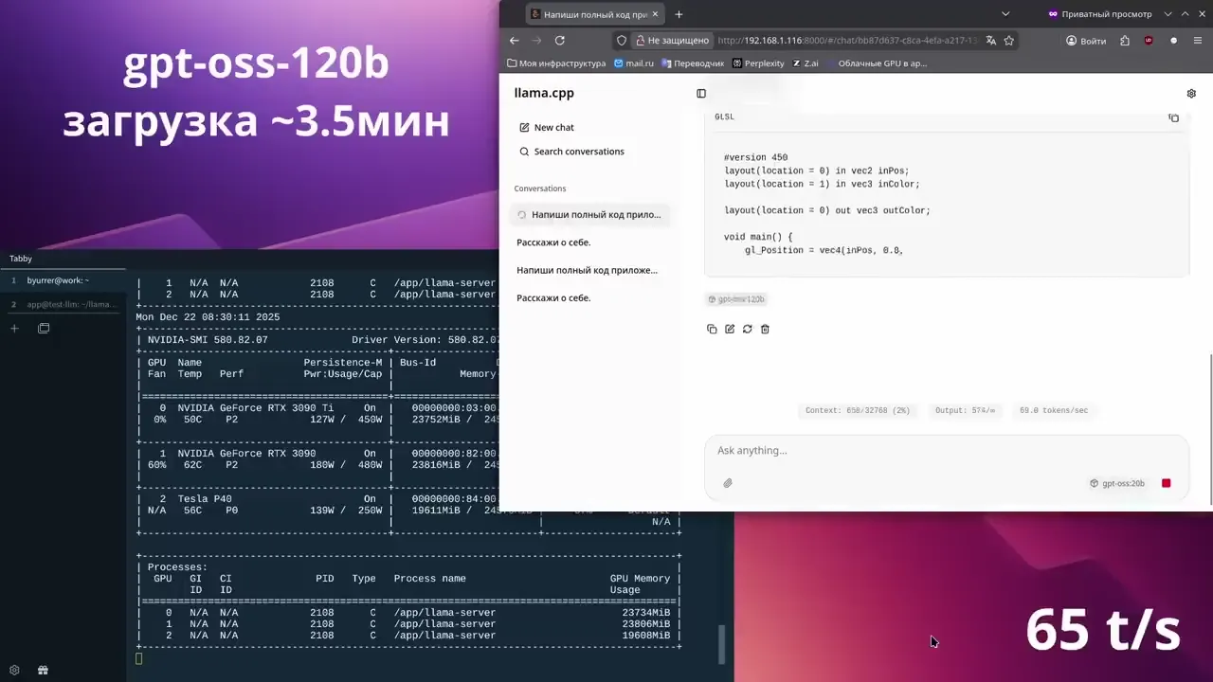
Task: Open the Perplexity bookmark
Action: [x=758, y=63]
